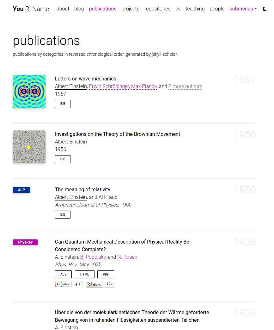The width and height of the screenshot is (274, 330).
Task: Visit N. Rosen's author page
Action: (x=127, y=257)
